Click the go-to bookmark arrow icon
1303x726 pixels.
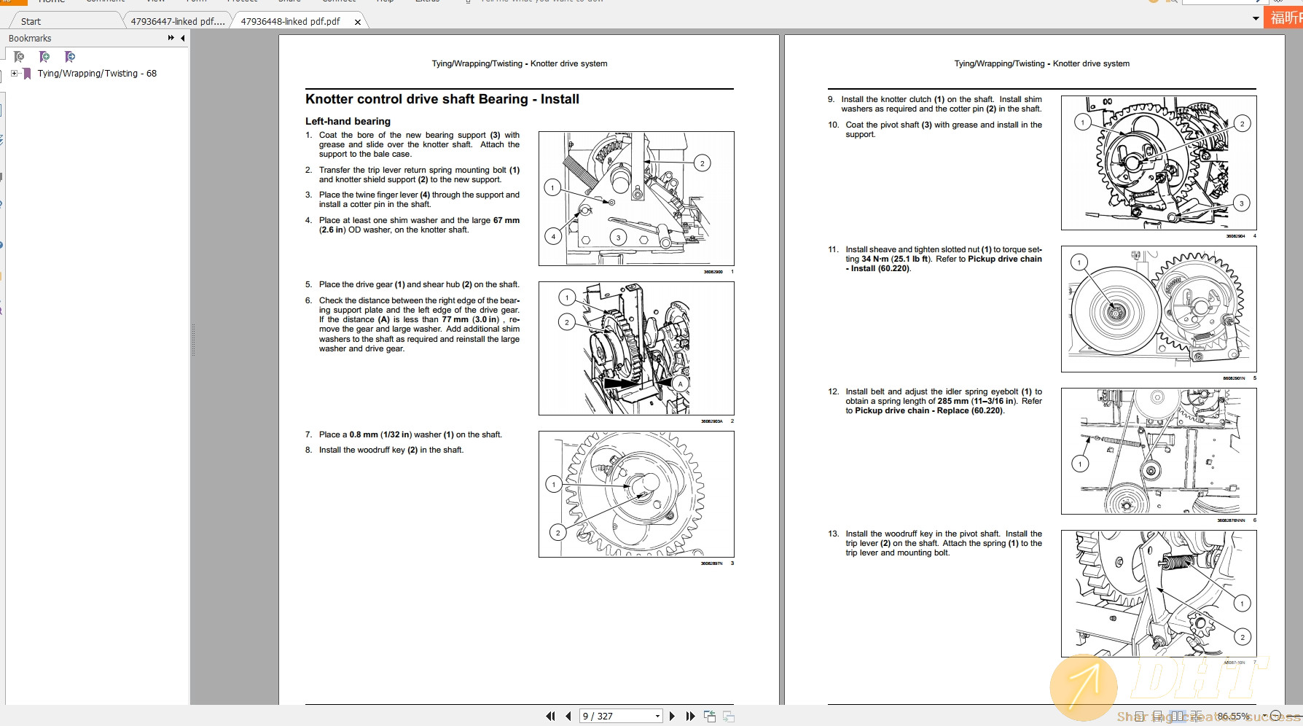tap(70, 57)
